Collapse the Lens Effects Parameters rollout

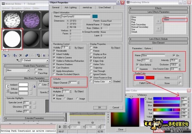coord(158,12)
